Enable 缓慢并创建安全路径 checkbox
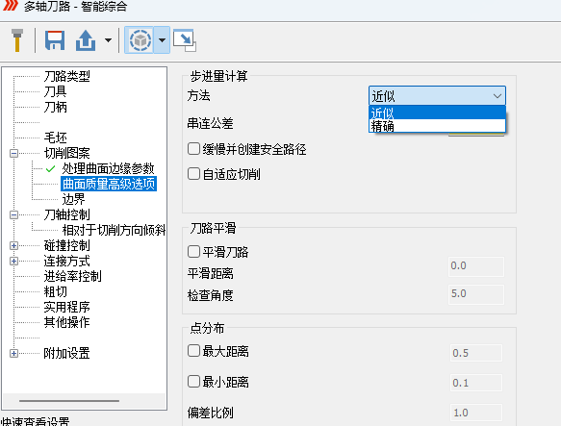The height and width of the screenshot is (426, 561). [x=193, y=149]
